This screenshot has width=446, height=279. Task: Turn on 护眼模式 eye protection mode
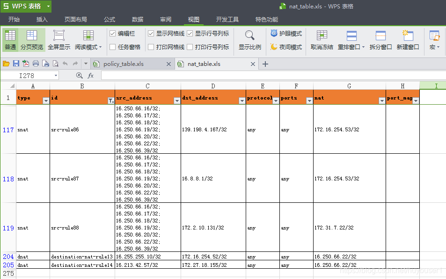pos(286,34)
